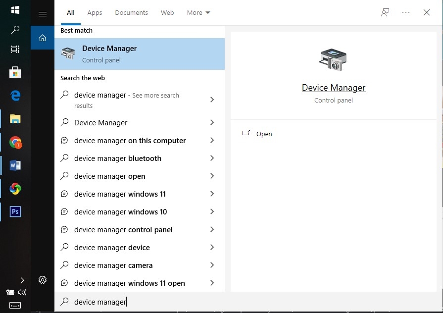Open the More dropdown filter

[198, 13]
